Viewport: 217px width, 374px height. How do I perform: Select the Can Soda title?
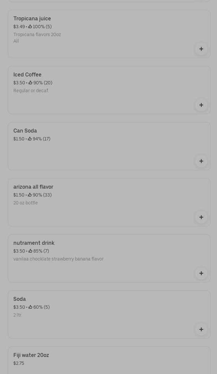tap(25, 131)
